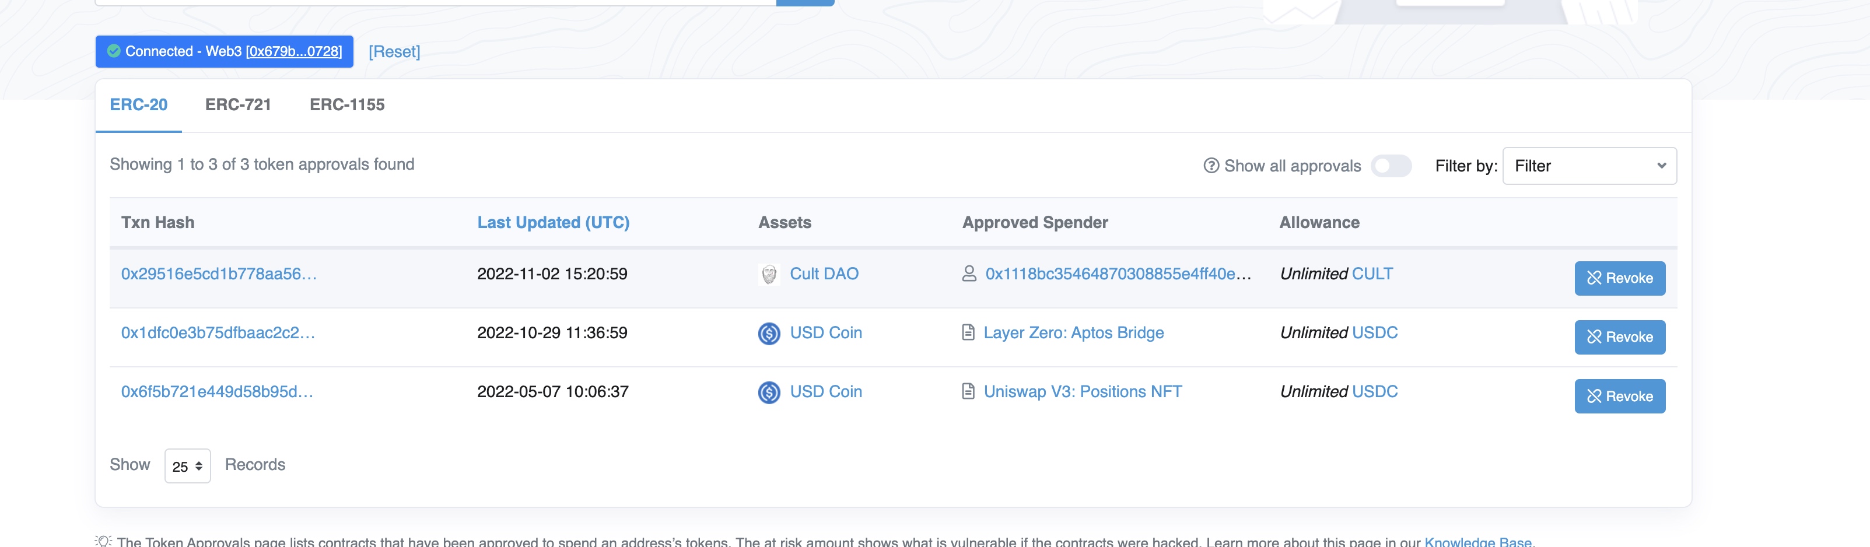The width and height of the screenshot is (1870, 547).
Task: Switch to the ERC-1155 tab
Action: coord(347,104)
